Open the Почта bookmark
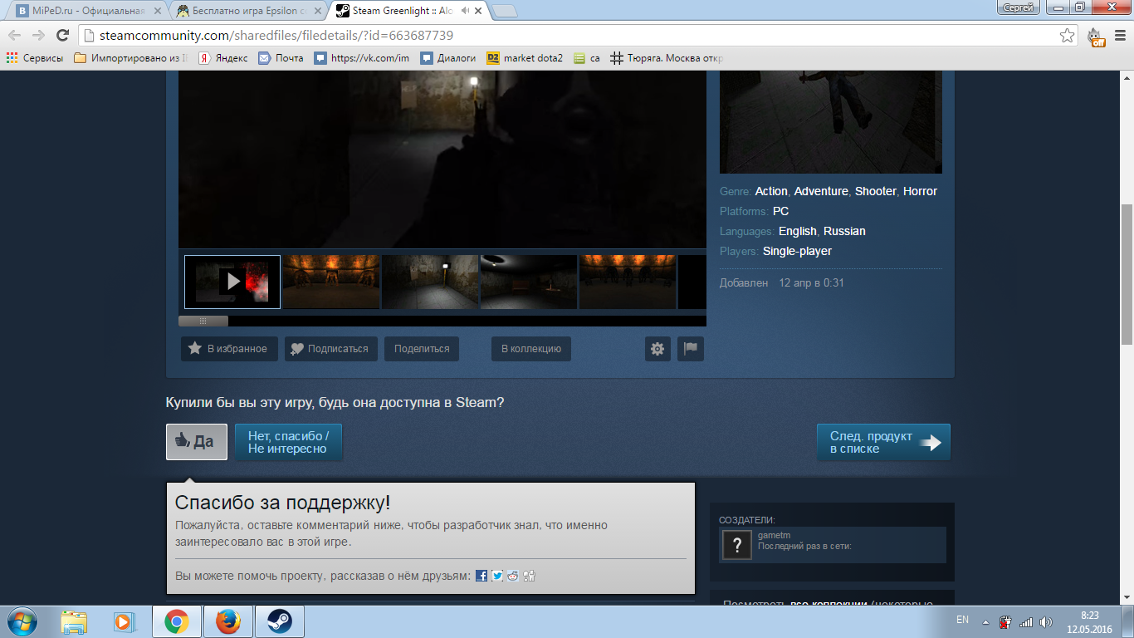Image resolution: width=1134 pixels, height=638 pixels. pyautogui.click(x=281, y=58)
